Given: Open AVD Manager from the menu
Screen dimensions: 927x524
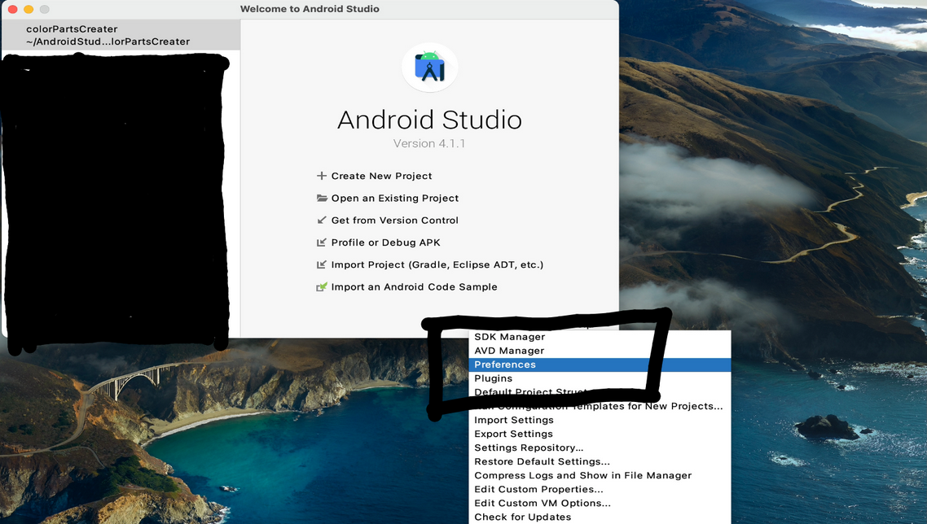Looking at the screenshot, I should 600,351.
